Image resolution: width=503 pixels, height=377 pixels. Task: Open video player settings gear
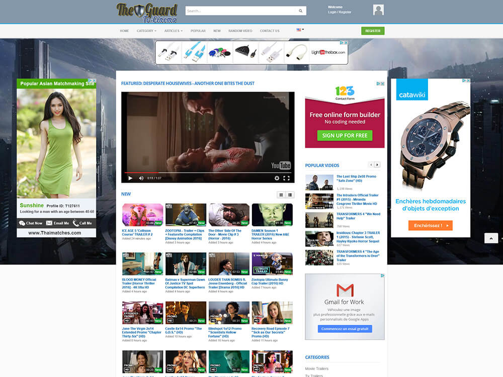pos(277,178)
